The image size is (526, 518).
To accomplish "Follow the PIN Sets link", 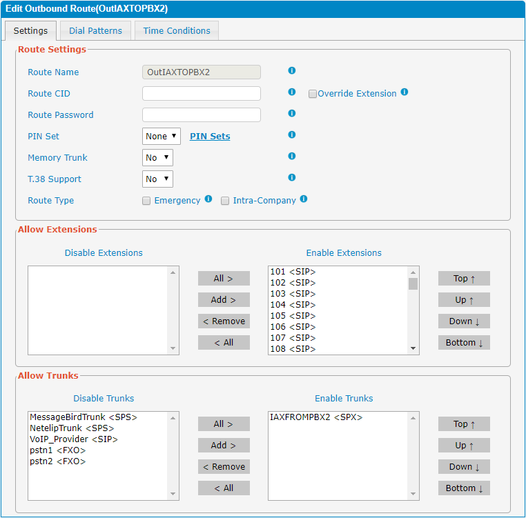I will click(210, 137).
